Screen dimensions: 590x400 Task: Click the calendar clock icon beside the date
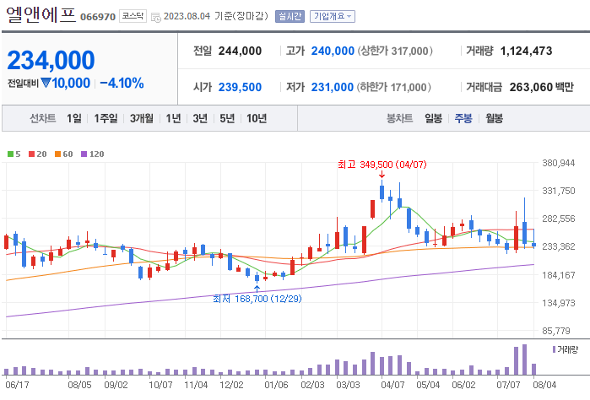click(156, 18)
